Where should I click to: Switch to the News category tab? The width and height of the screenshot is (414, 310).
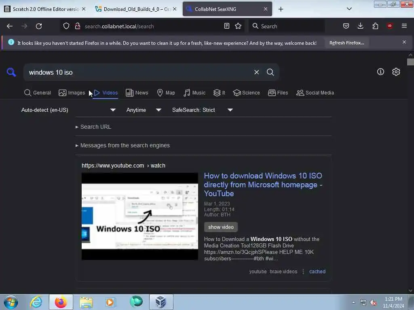tap(137, 93)
